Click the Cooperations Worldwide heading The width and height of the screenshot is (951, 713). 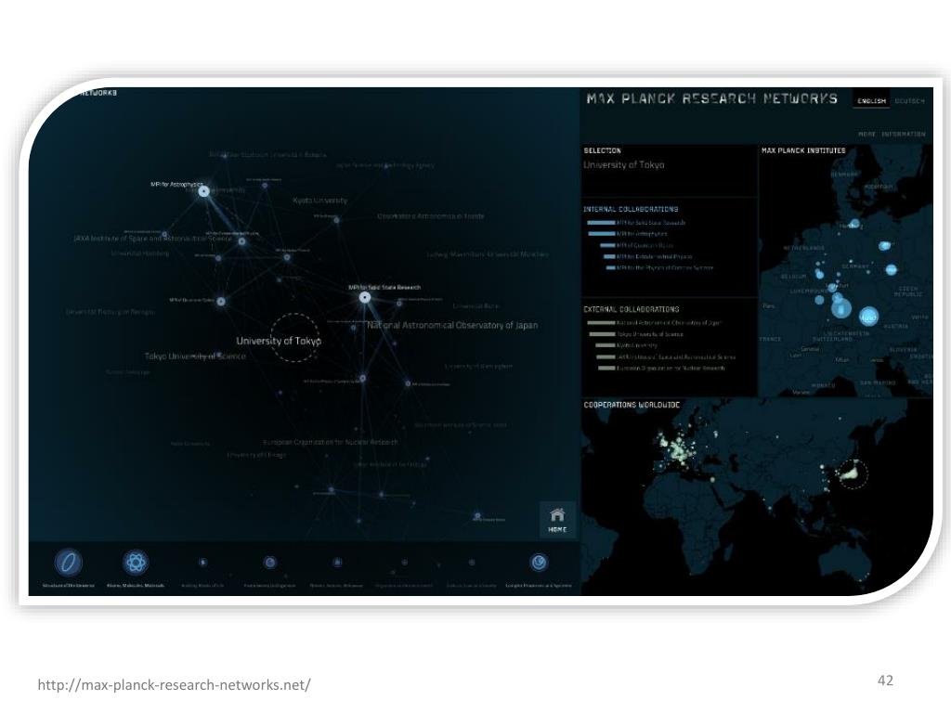632,405
